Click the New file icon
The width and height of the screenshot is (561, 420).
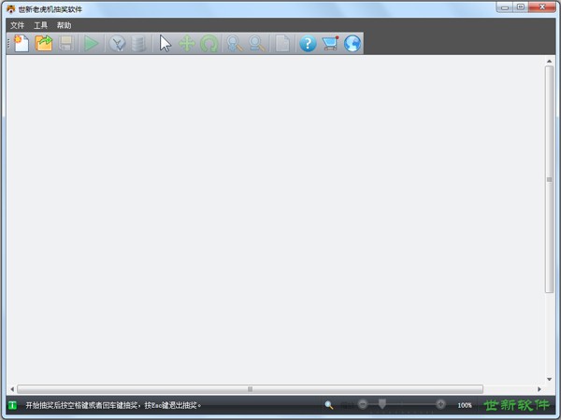pos(20,43)
